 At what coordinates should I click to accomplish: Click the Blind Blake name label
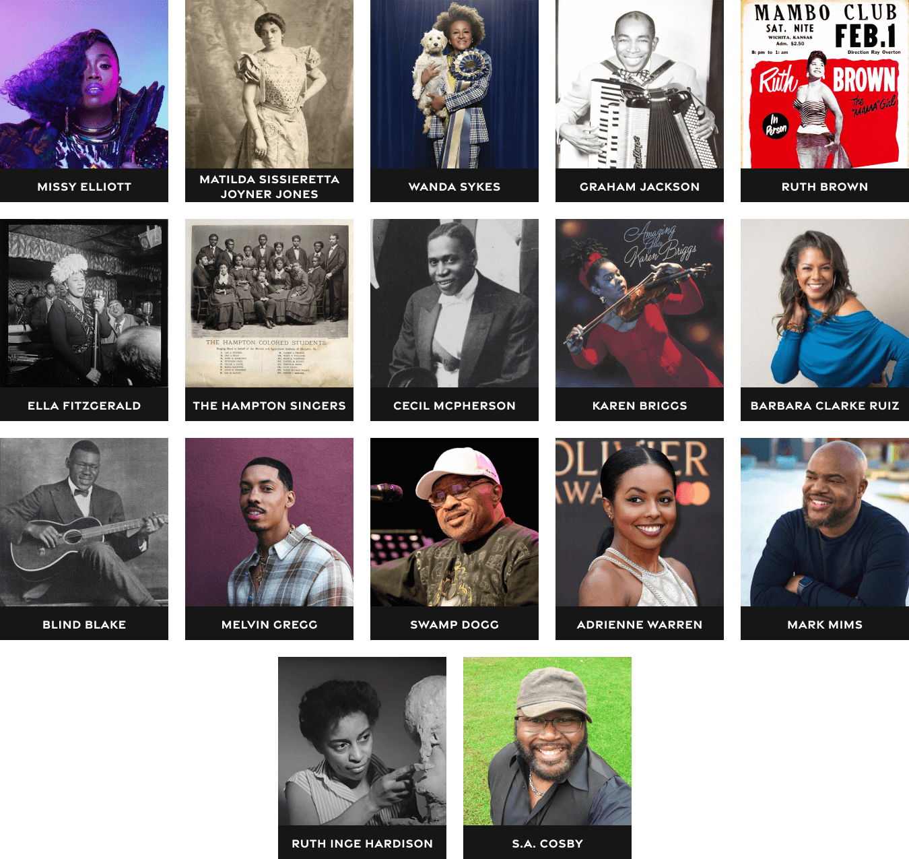point(84,624)
